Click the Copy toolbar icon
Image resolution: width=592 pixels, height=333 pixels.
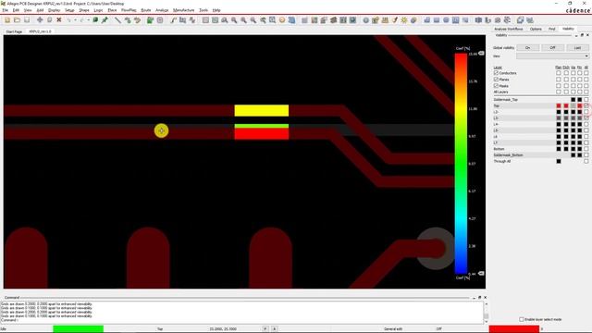pyautogui.click(x=49, y=20)
